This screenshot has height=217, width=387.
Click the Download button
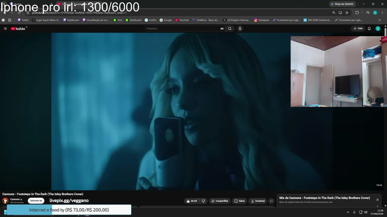(x=258, y=201)
